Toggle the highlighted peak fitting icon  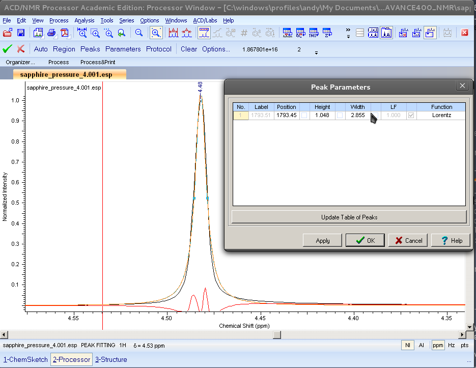(204, 33)
